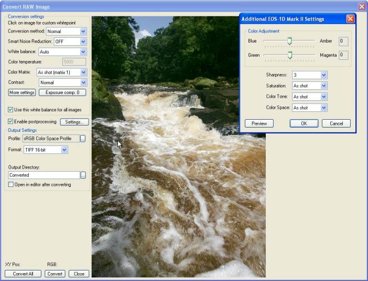This screenshot has width=368, height=281.
Task: Open the Conversion method dropdown
Action: coord(83,32)
